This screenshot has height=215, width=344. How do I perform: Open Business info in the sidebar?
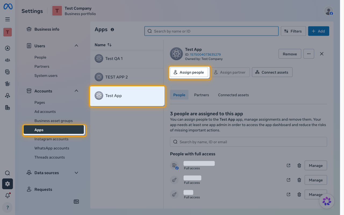pyautogui.click(x=47, y=29)
